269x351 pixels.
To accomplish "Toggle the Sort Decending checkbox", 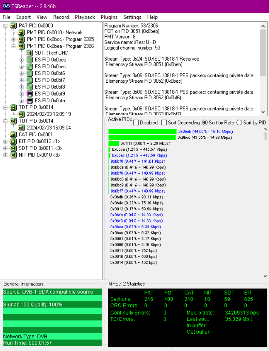I will pos(164,123).
